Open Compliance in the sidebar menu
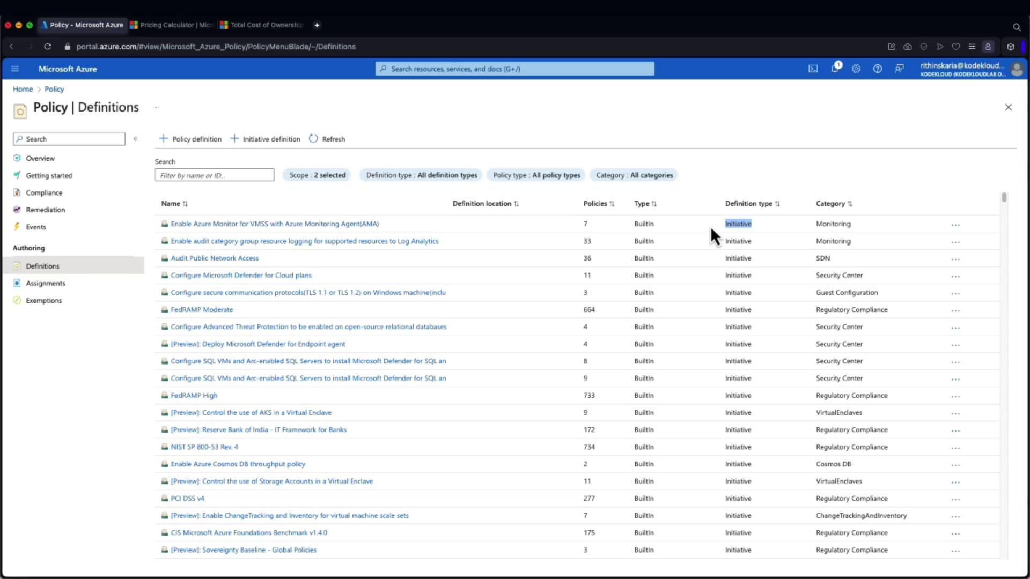1030x579 pixels. click(44, 192)
